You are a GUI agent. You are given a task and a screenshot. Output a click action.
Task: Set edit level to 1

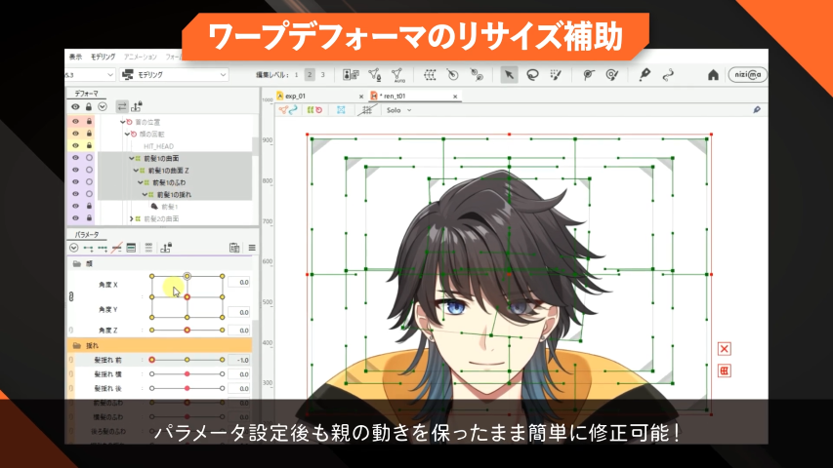[x=296, y=75]
